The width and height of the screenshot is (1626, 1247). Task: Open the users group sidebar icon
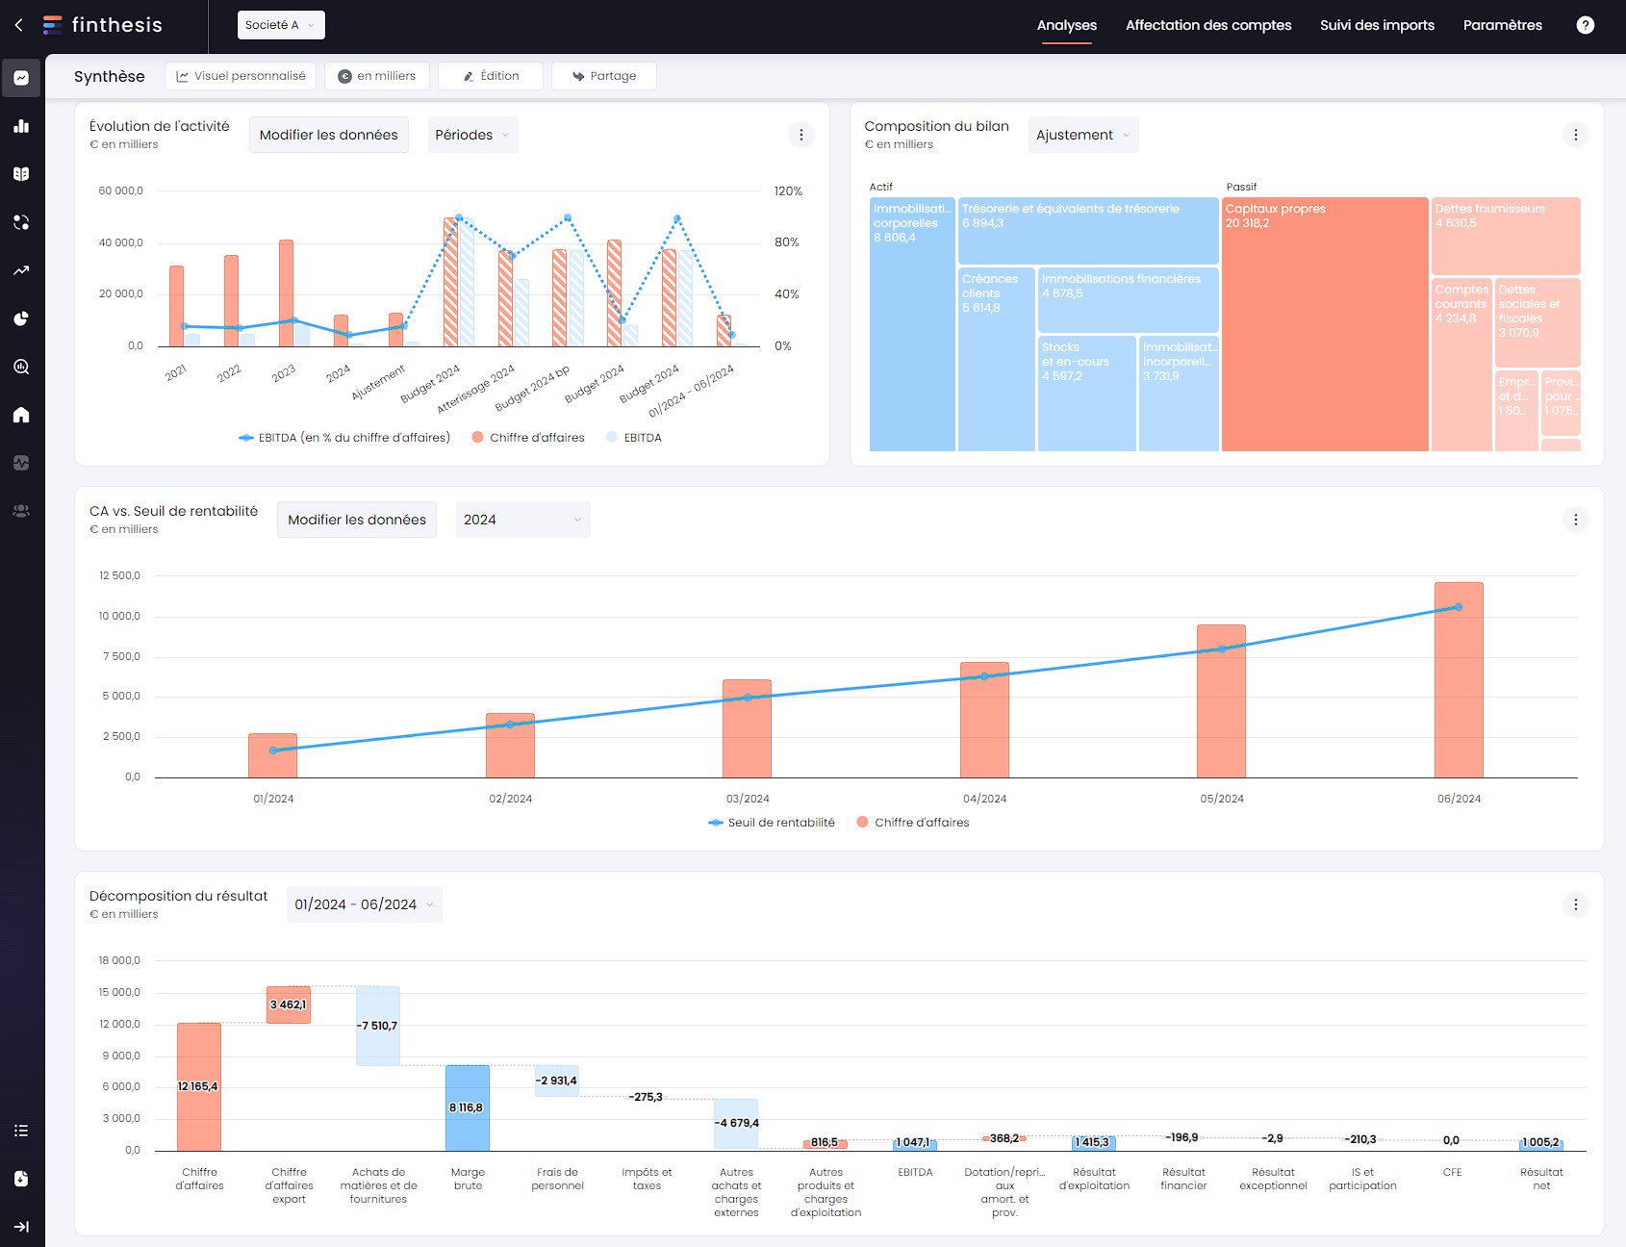coord(21,511)
